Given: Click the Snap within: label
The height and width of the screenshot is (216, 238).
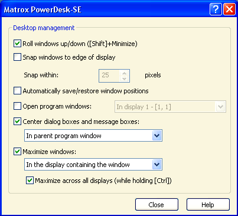Looking at the screenshot, I should (41, 75).
